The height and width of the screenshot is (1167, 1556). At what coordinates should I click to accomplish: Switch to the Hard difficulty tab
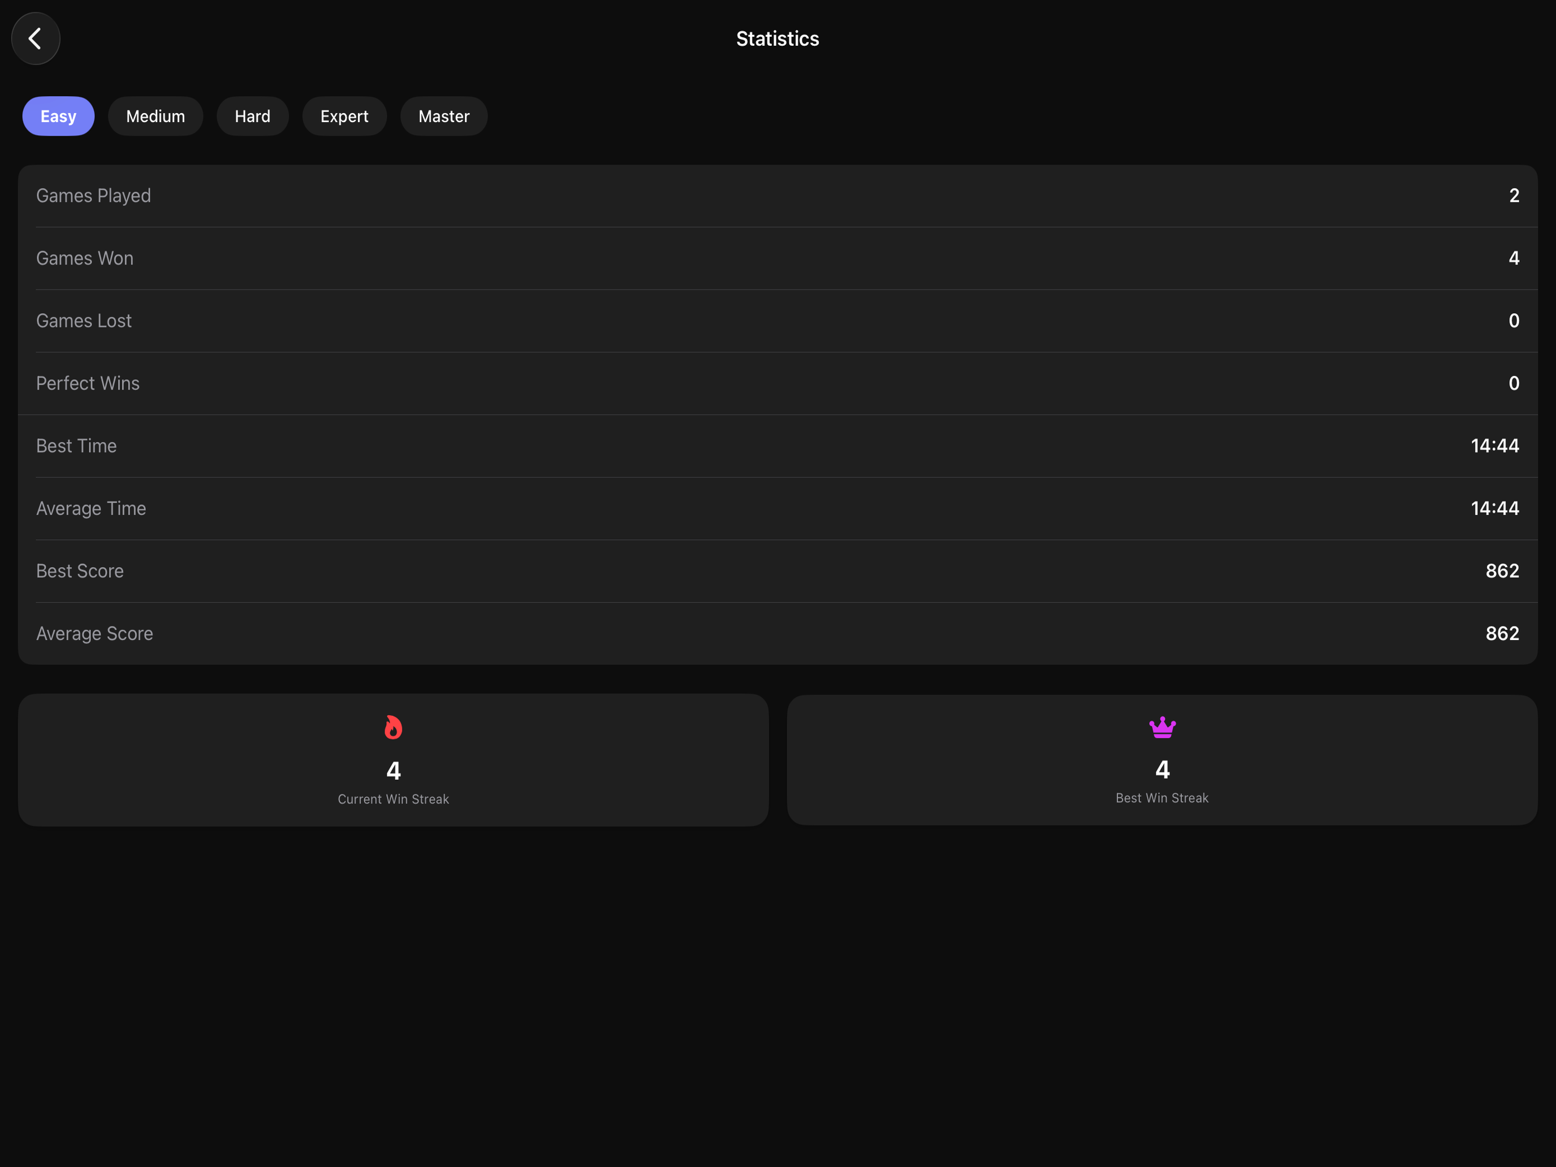[x=253, y=116]
